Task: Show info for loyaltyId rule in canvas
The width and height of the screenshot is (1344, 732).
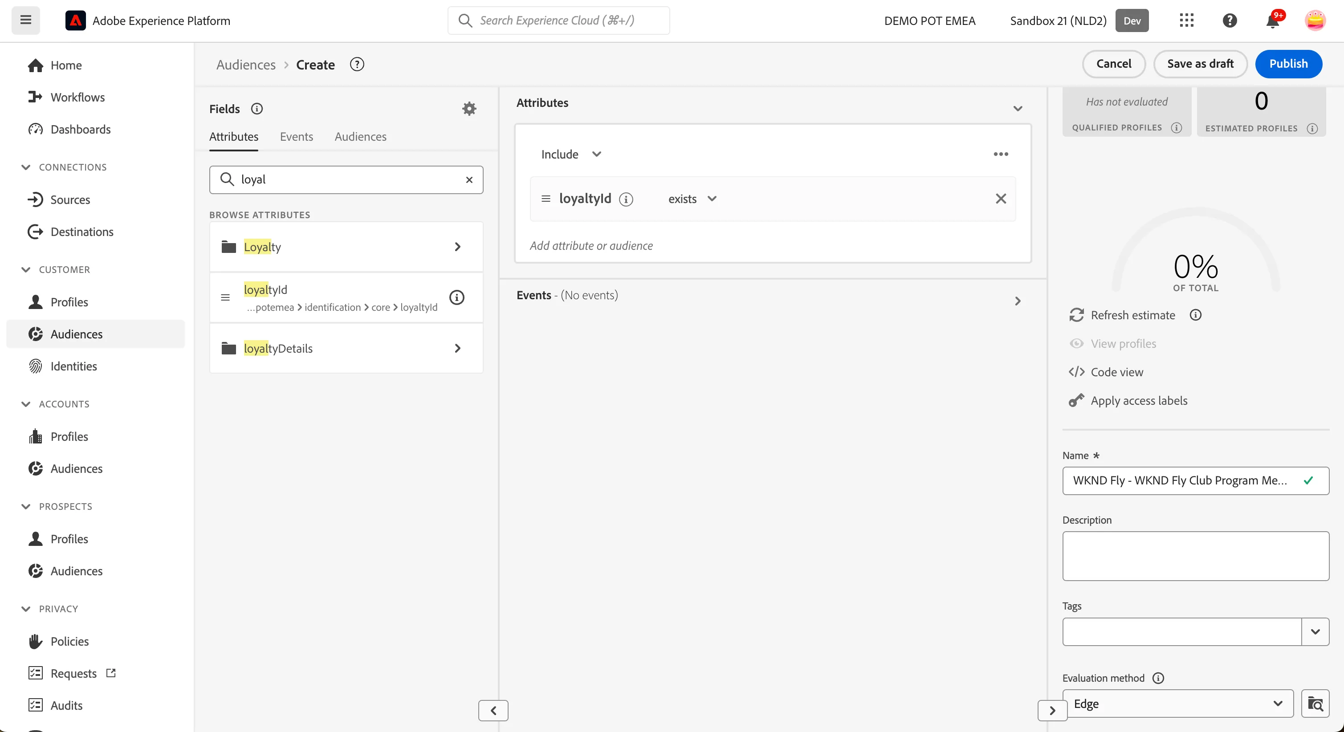Action: click(x=626, y=199)
